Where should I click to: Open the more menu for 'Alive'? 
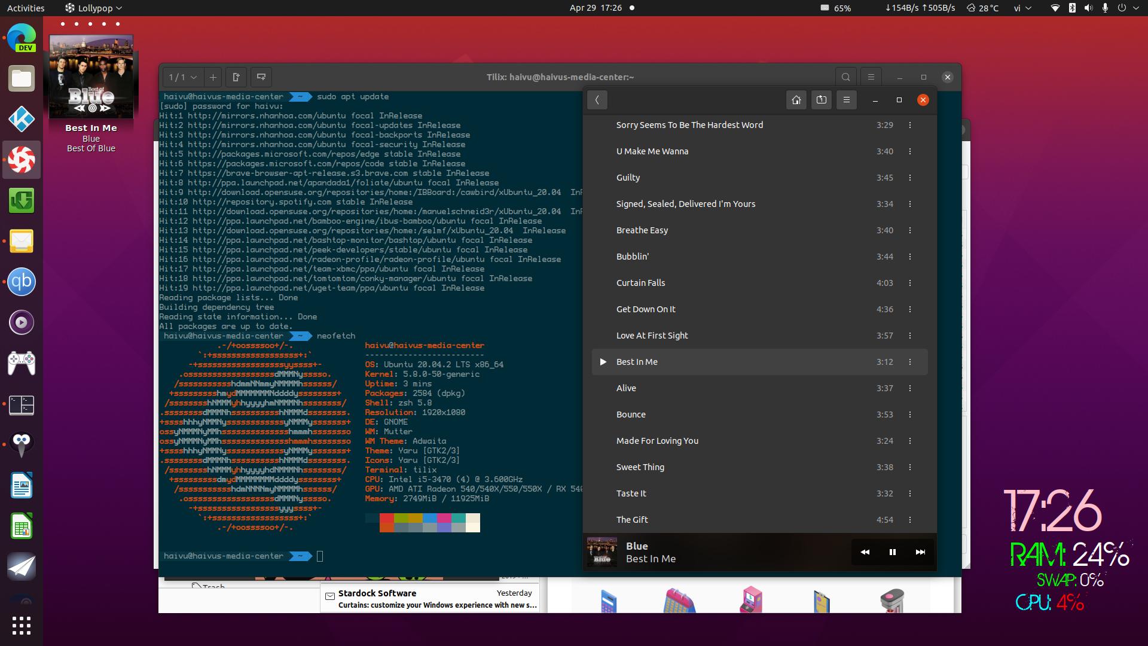click(x=910, y=388)
